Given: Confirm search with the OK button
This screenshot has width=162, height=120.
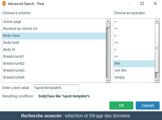Looking at the screenshot, I should pyautogui.click(x=121, y=106).
